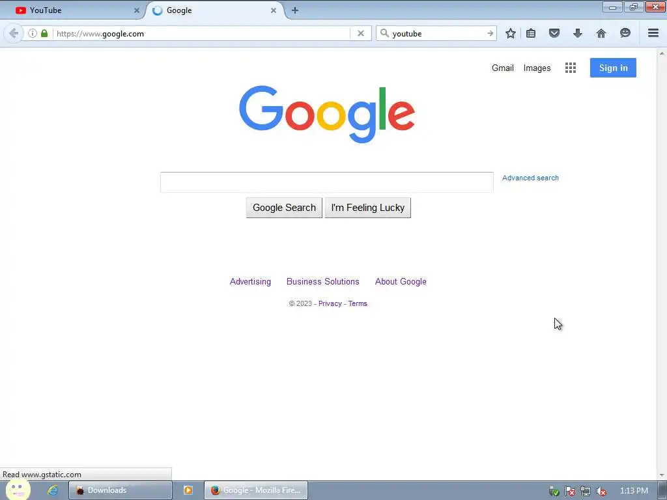Focus the Google search text box
Image resolution: width=667 pixels, height=500 pixels.
pos(327,182)
